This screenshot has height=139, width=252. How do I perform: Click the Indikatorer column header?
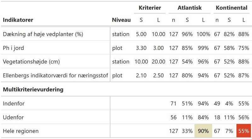click(x=18, y=20)
